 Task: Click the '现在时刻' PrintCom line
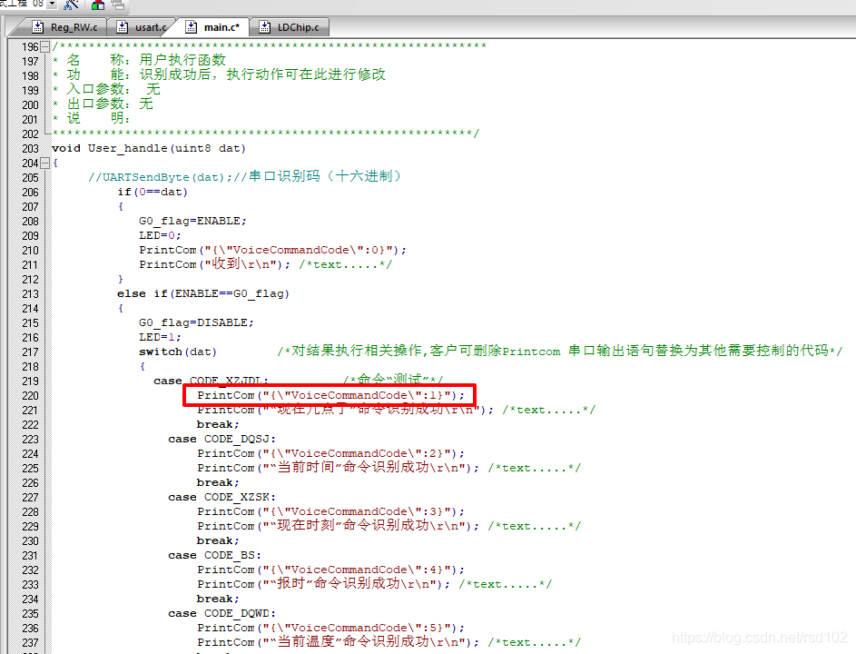coord(389,526)
